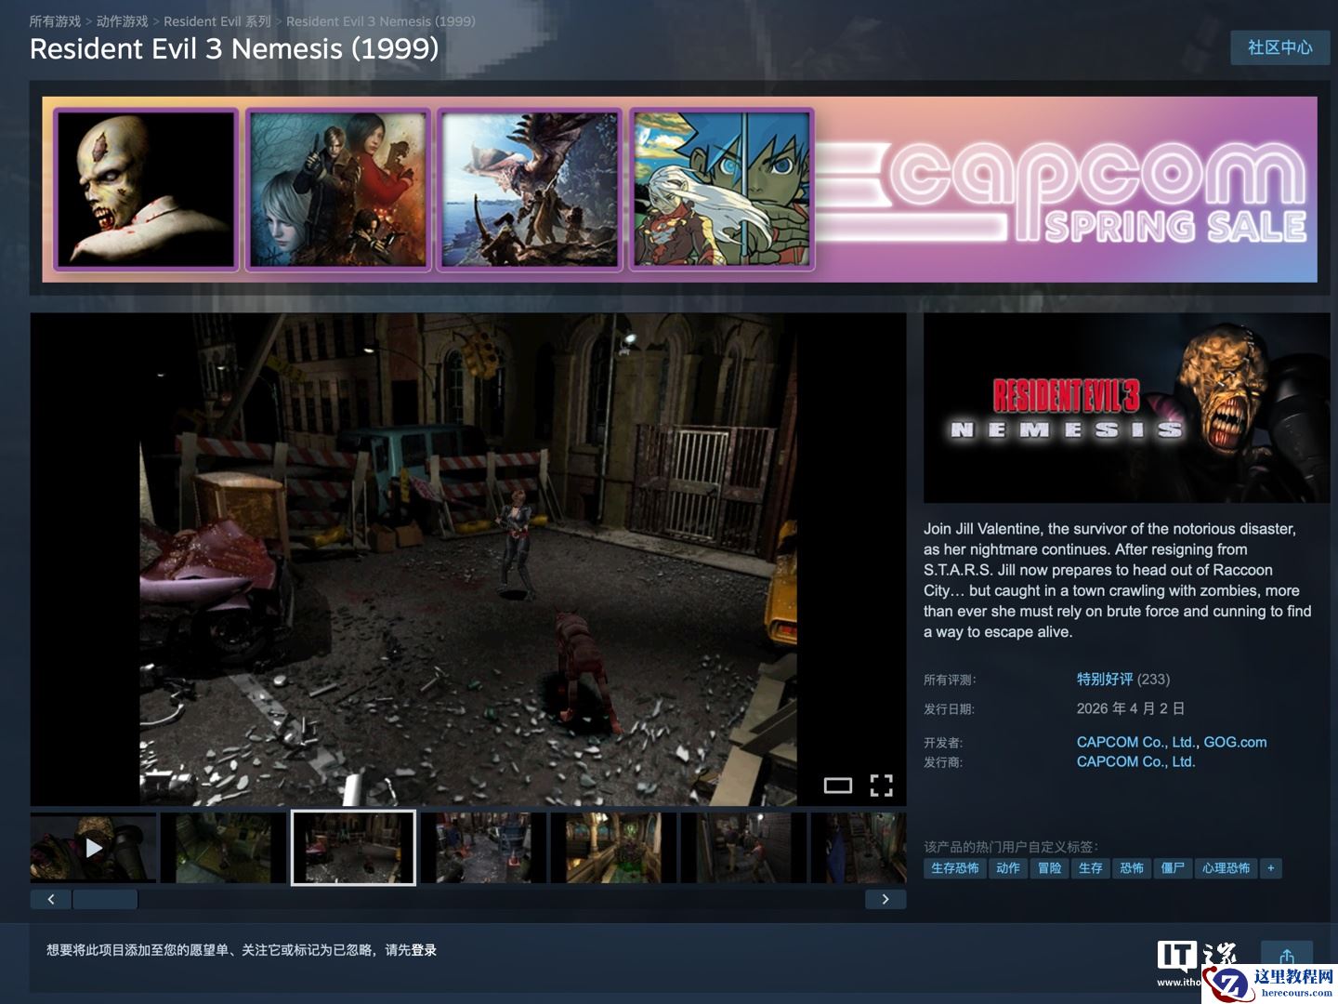This screenshot has width=1338, height=1004.
Task: Click the 发行日期 label
Action: coord(950,709)
